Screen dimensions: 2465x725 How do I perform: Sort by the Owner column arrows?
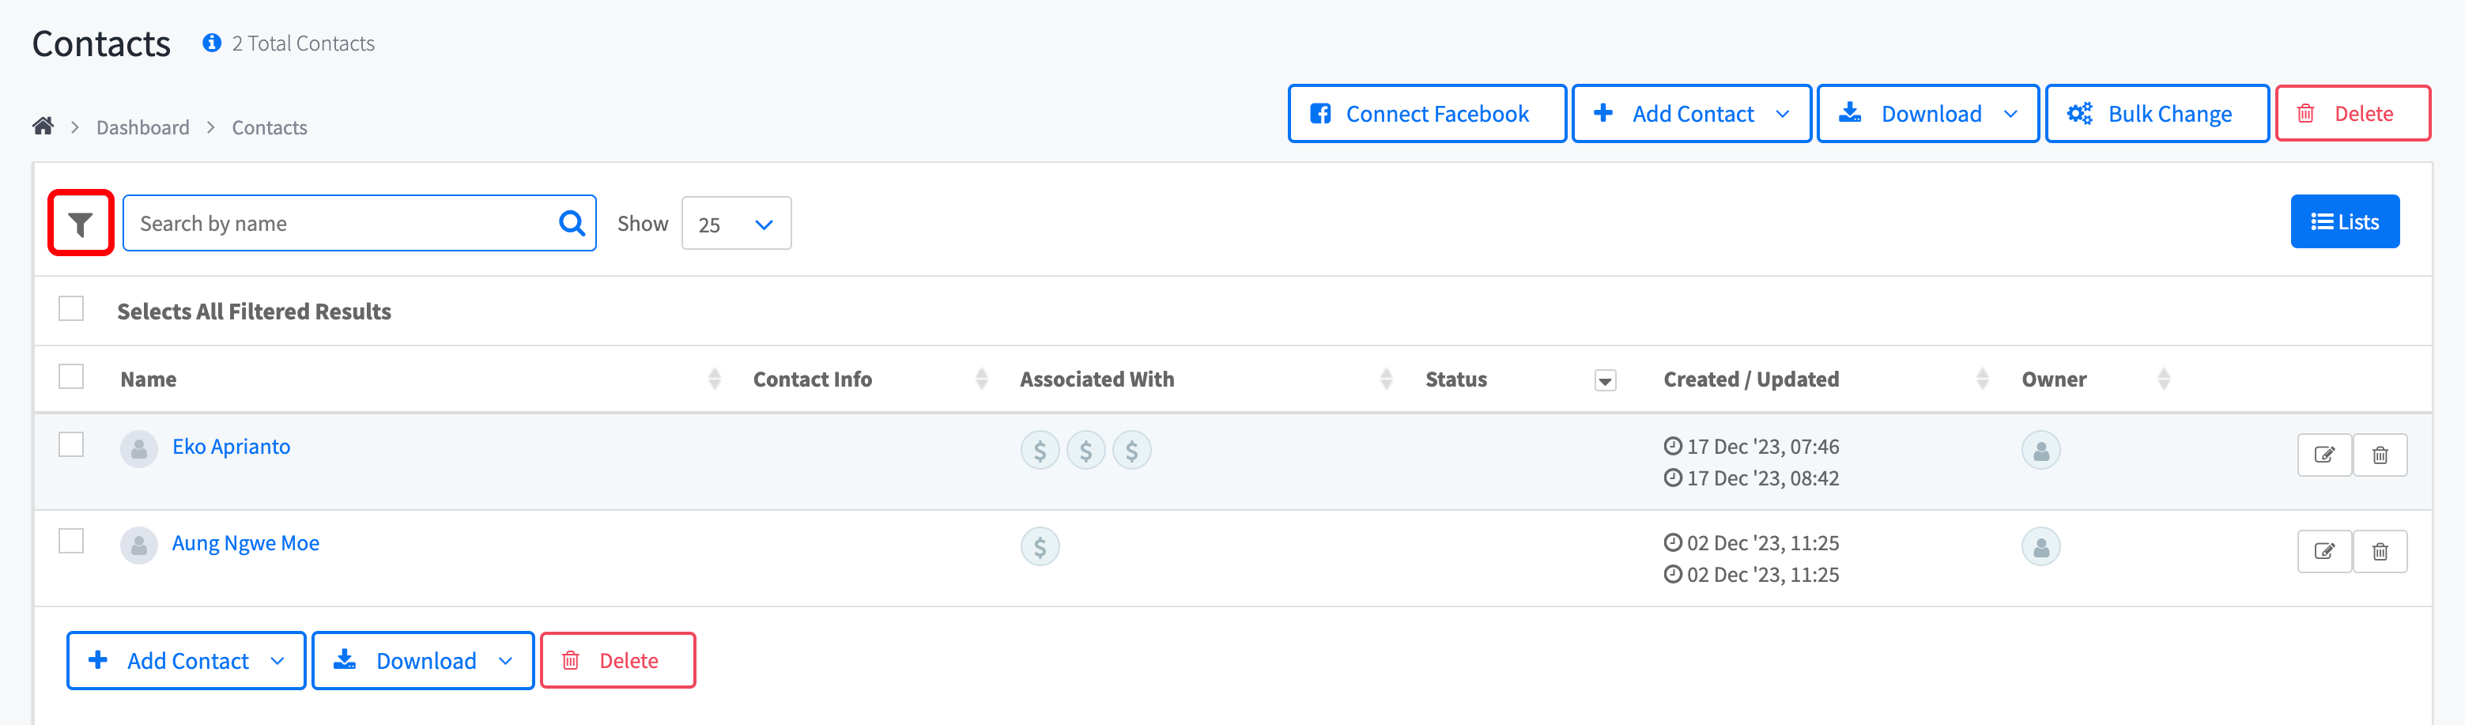2164,379
